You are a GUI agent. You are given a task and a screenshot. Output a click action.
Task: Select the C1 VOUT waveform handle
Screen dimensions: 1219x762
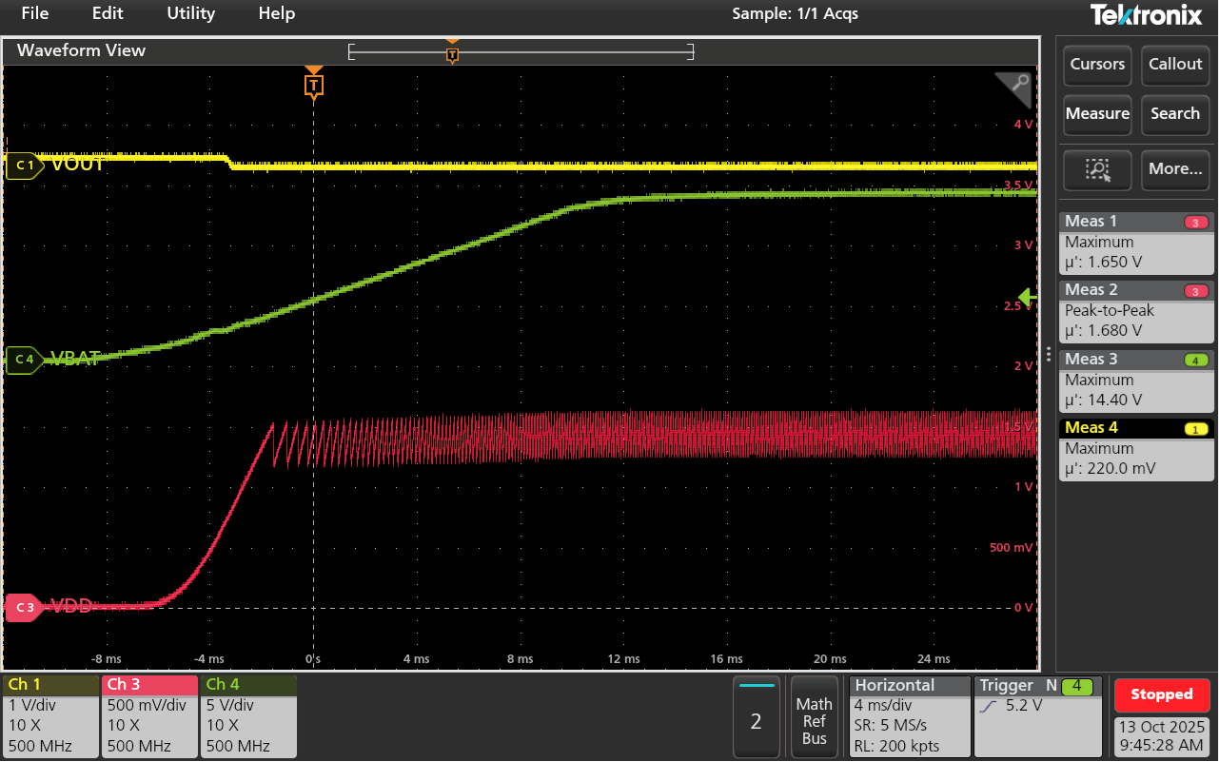[25, 166]
